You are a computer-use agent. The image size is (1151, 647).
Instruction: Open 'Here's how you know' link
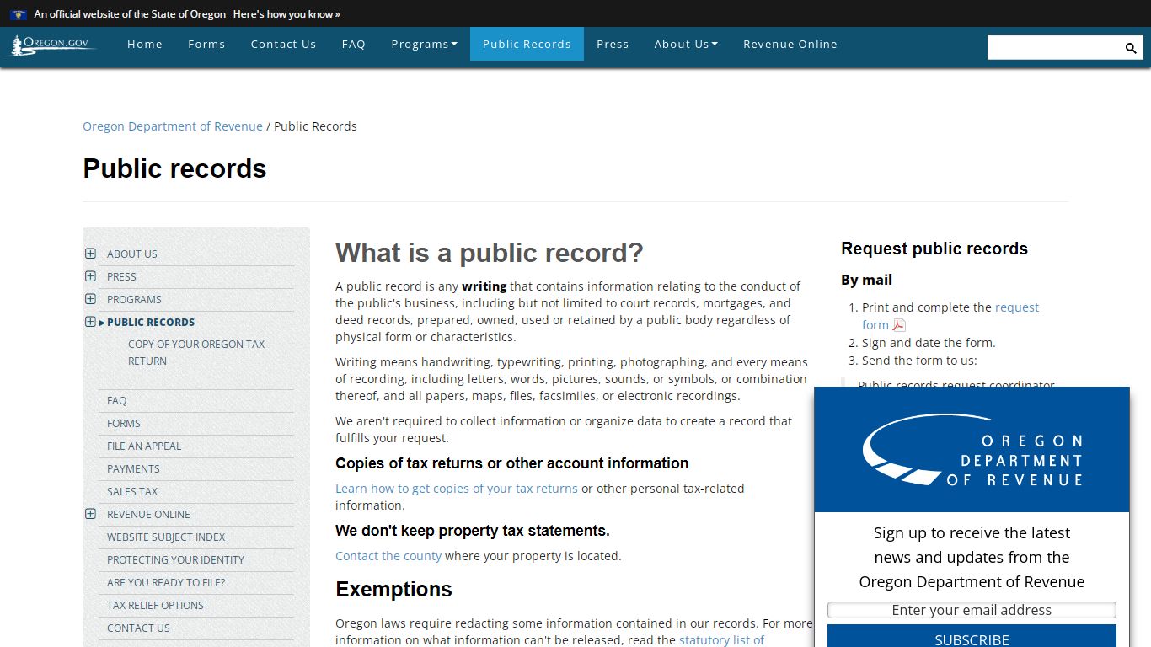click(x=286, y=14)
